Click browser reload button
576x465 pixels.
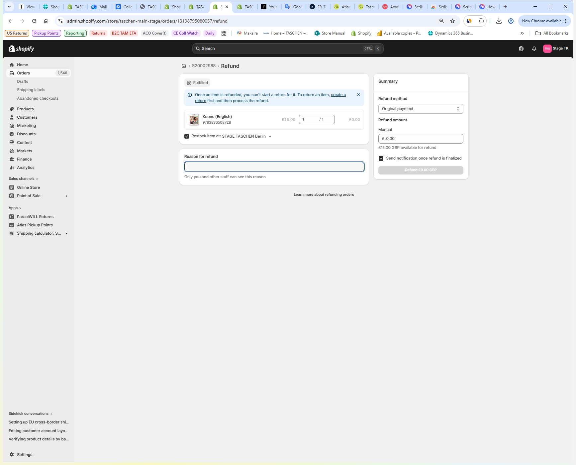[x=34, y=21]
